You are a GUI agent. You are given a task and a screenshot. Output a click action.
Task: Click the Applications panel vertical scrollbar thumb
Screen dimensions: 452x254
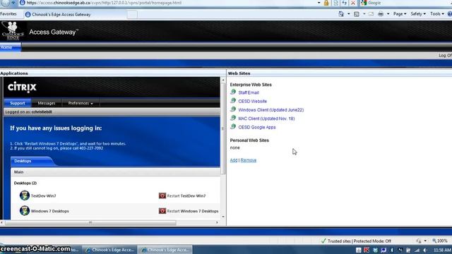click(223, 128)
